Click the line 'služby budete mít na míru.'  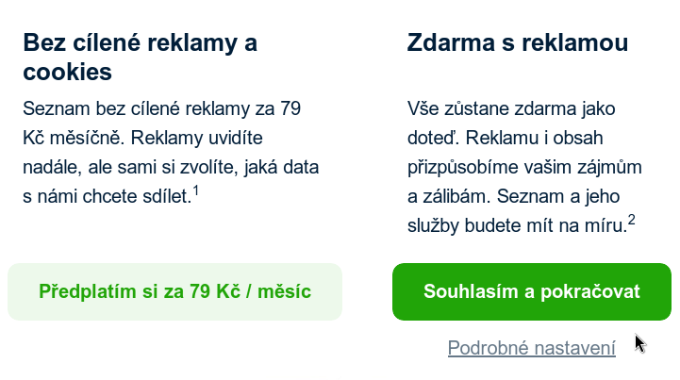[x=517, y=226]
